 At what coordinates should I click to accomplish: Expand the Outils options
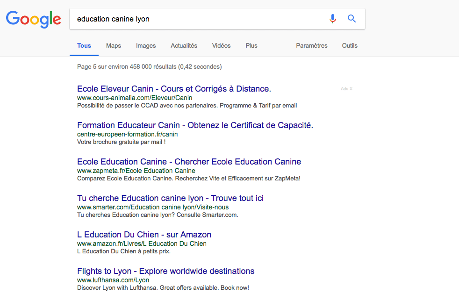click(x=350, y=46)
